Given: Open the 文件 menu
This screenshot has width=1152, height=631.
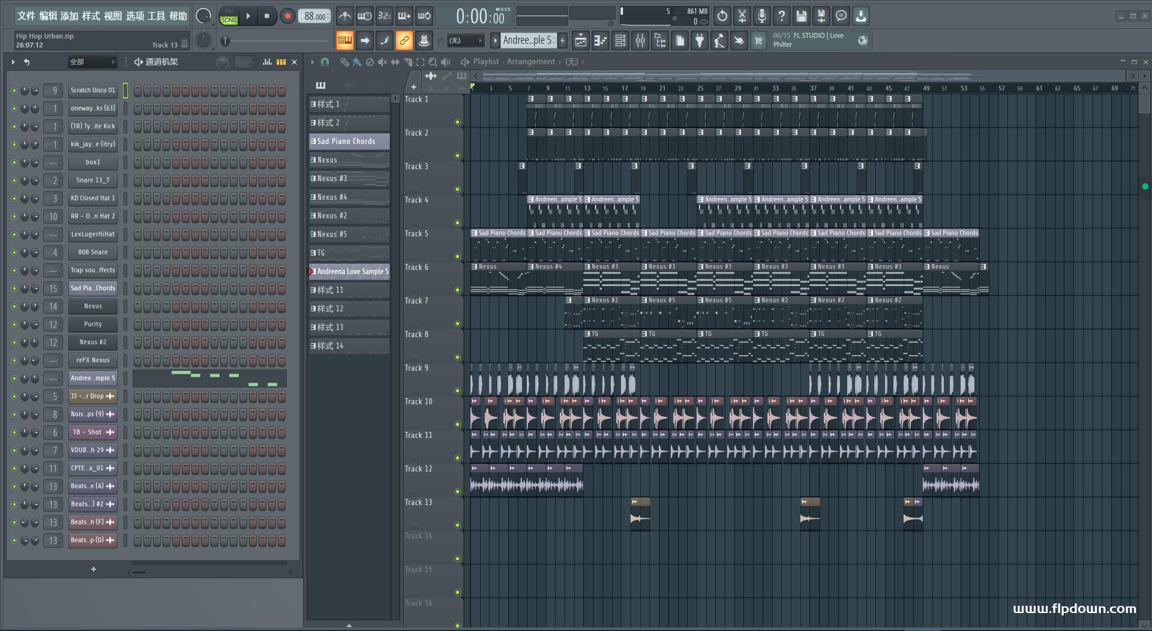Looking at the screenshot, I should pos(26,16).
